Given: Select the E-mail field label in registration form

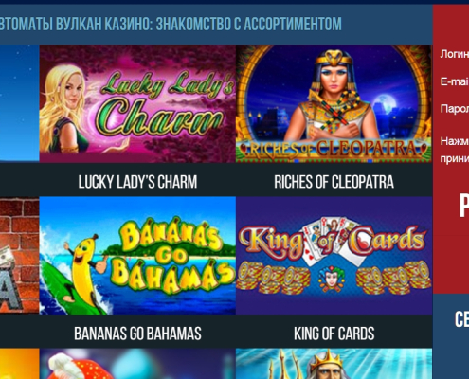Looking at the screenshot, I should pyautogui.click(x=455, y=81).
